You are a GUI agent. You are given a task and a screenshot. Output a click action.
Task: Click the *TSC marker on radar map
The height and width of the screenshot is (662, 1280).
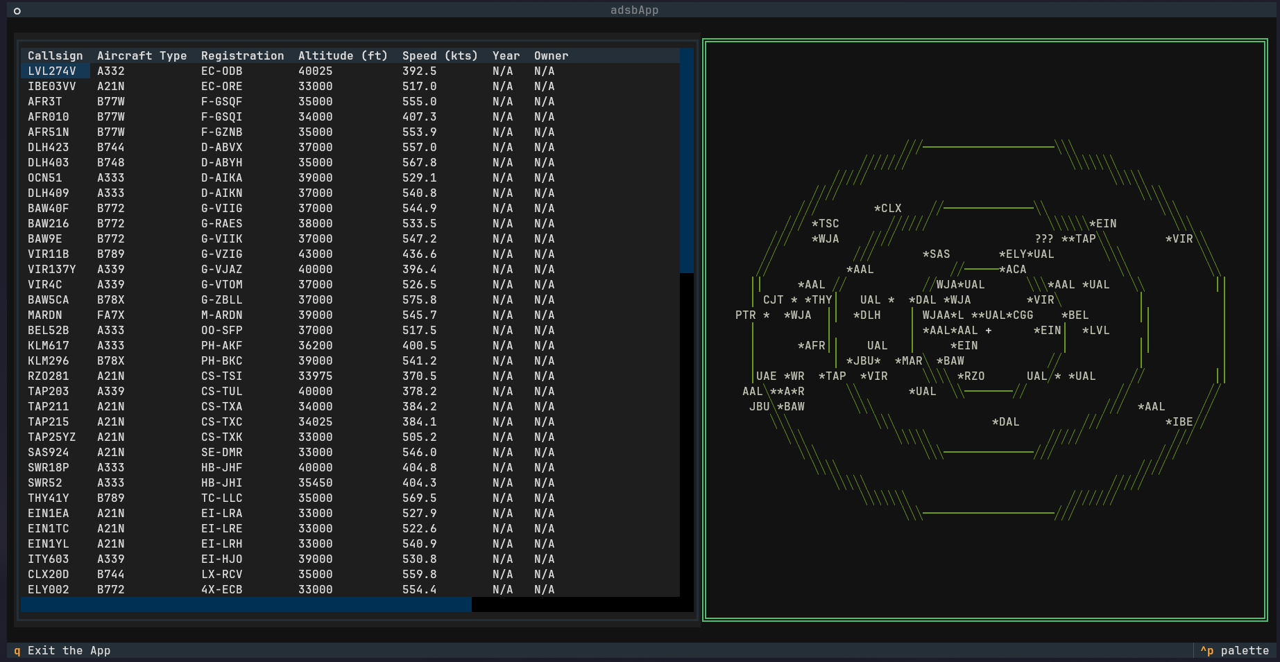click(x=826, y=223)
